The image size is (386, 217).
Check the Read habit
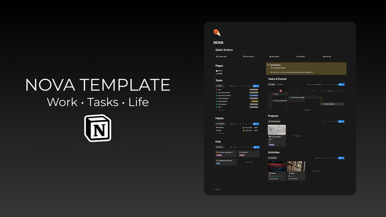[x=256, y=131]
